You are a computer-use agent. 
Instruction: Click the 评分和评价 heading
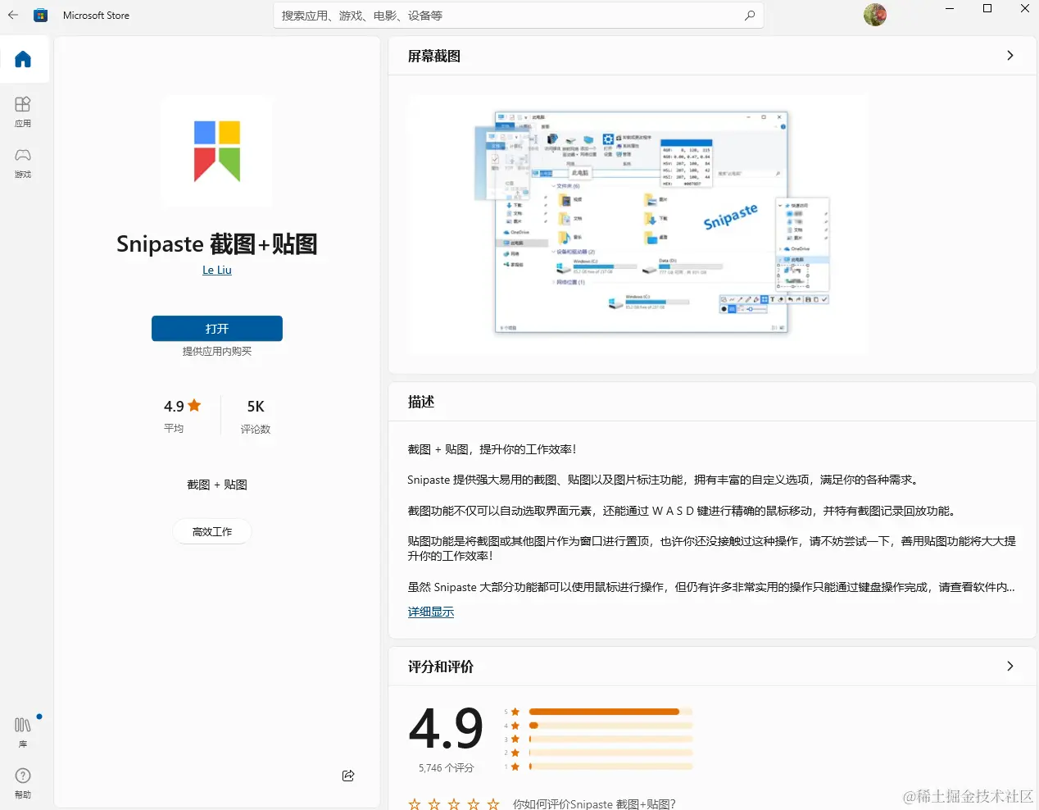tap(441, 667)
